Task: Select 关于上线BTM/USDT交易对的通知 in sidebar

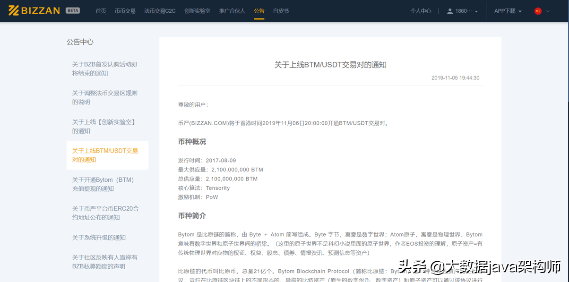Action: point(107,155)
